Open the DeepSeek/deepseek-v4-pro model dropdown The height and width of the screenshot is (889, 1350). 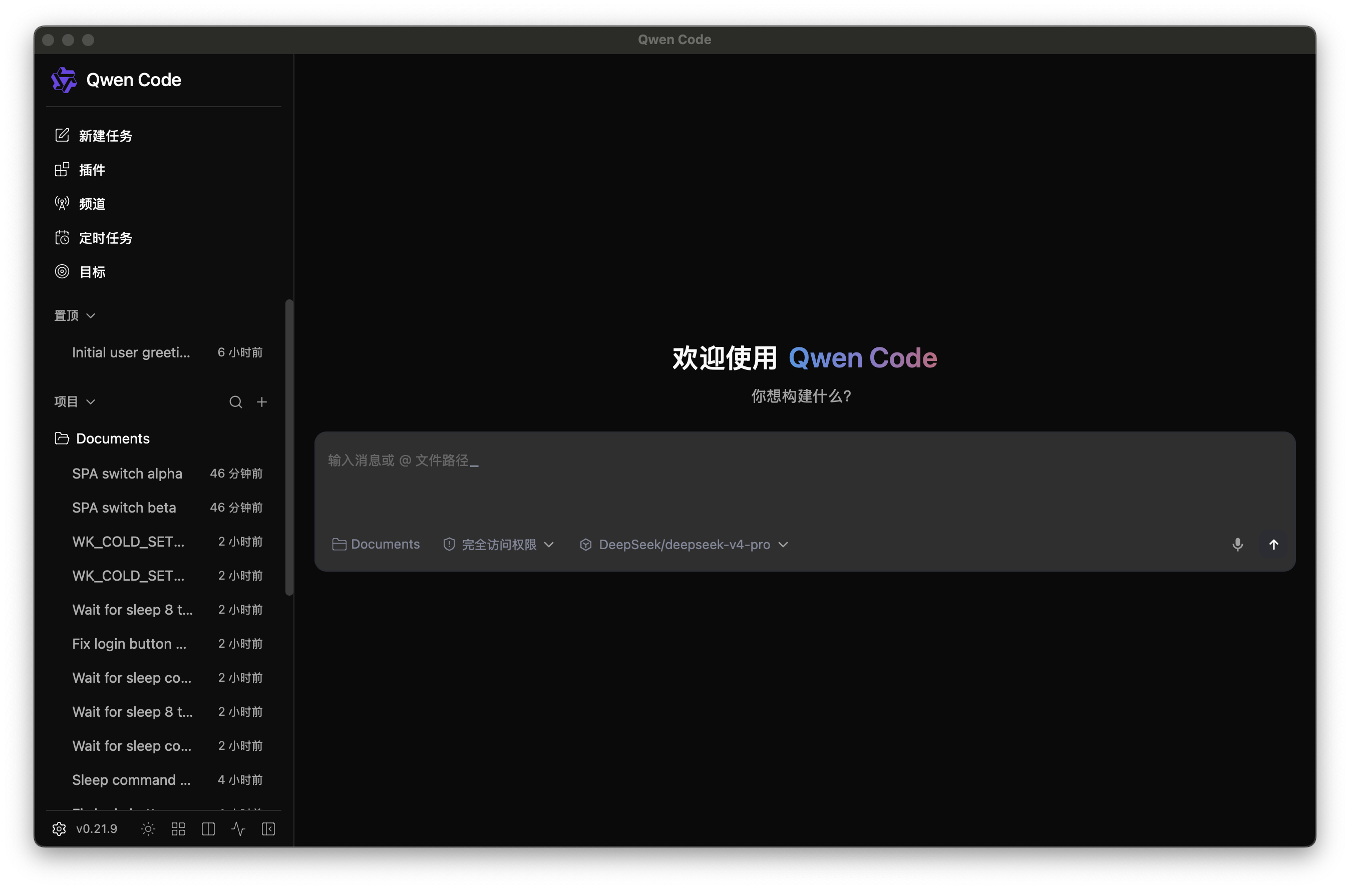tap(684, 544)
